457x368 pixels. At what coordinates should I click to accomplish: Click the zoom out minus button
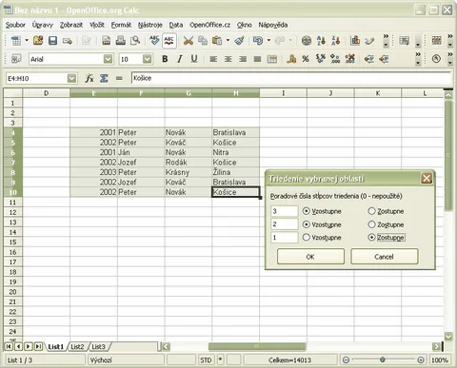(346, 359)
